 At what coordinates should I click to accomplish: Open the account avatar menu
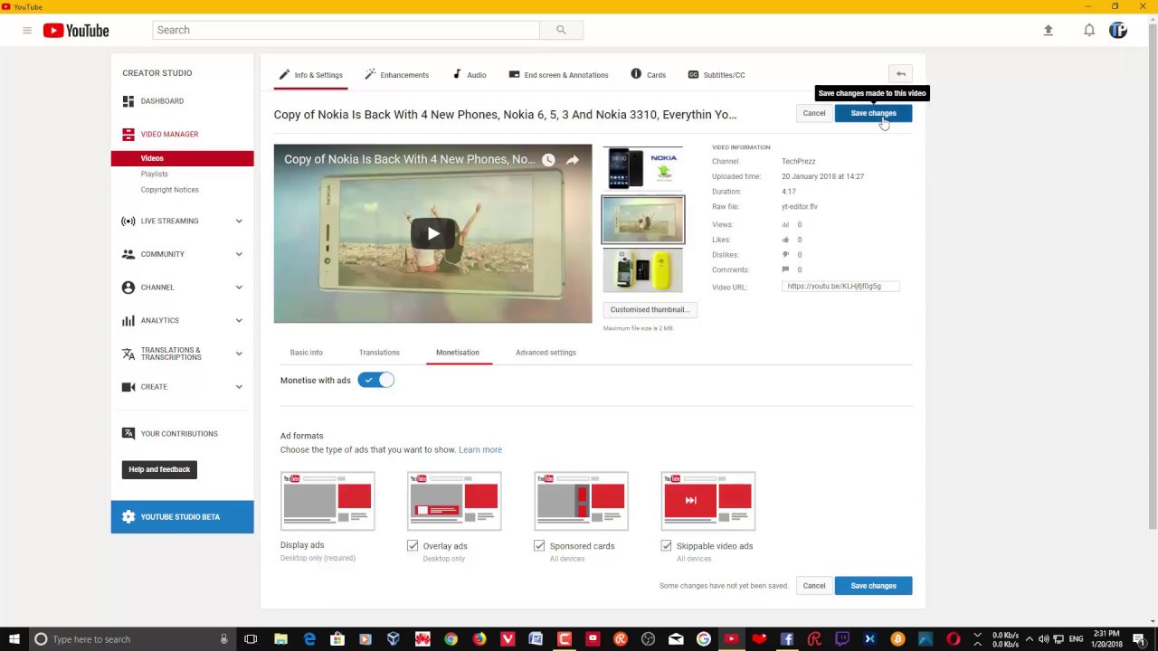pyautogui.click(x=1118, y=31)
